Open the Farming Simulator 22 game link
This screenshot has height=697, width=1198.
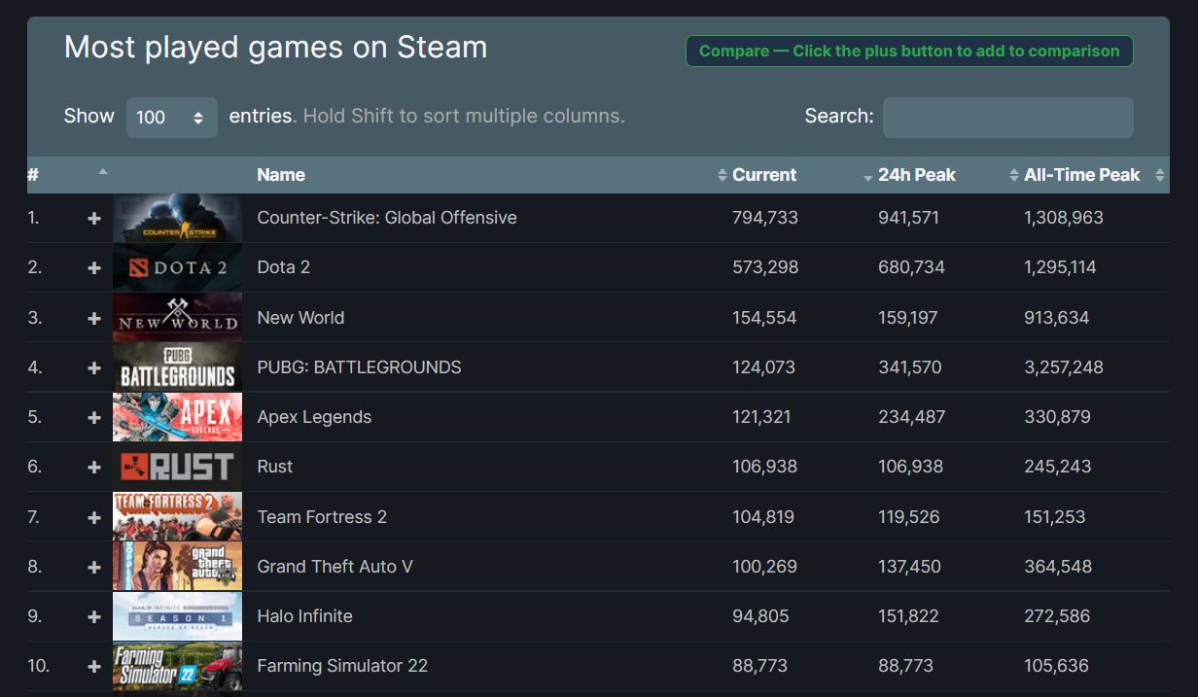point(342,666)
